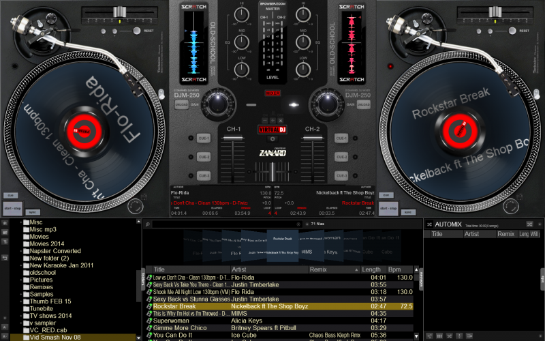This screenshot has height=341, width=545.
Task: Click the right deck MID EQ knob
Action: click(303, 42)
